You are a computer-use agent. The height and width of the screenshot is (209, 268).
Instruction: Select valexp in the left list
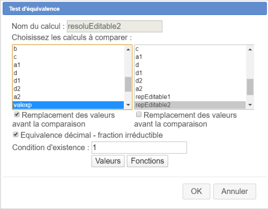68,105
